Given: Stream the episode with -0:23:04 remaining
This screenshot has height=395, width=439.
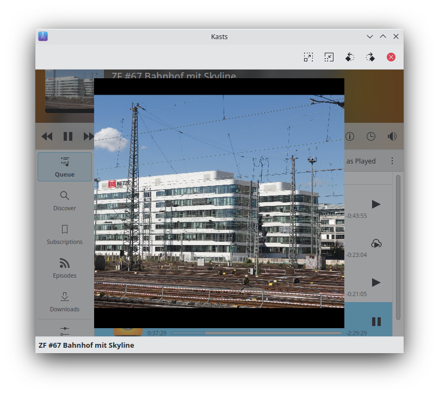Looking at the screenshot, I should (x=376, y=243).
